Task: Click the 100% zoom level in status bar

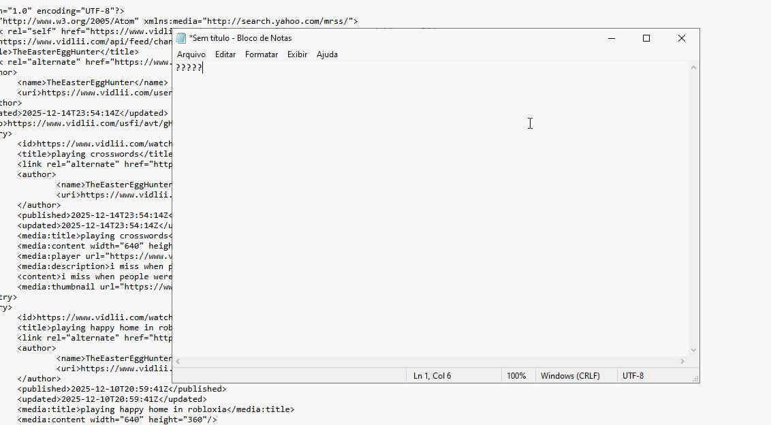Action: click(x=516, y=376)
